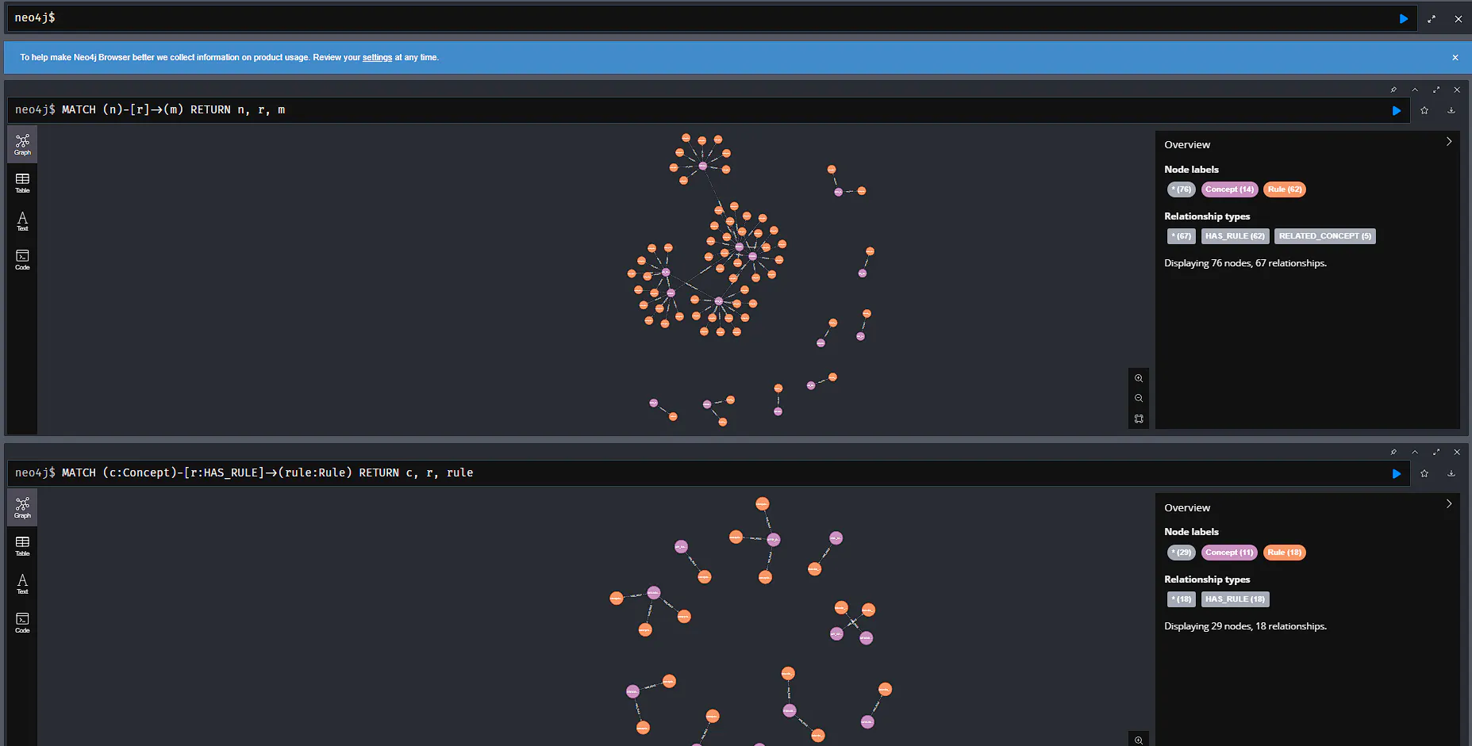Collapse the first frame's Overview panel

click(x=1449, y=141)
